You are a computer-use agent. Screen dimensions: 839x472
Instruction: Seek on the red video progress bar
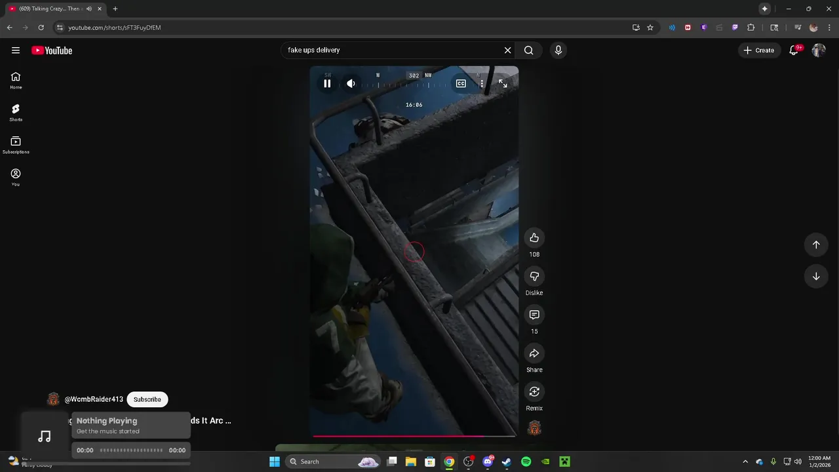414,436
